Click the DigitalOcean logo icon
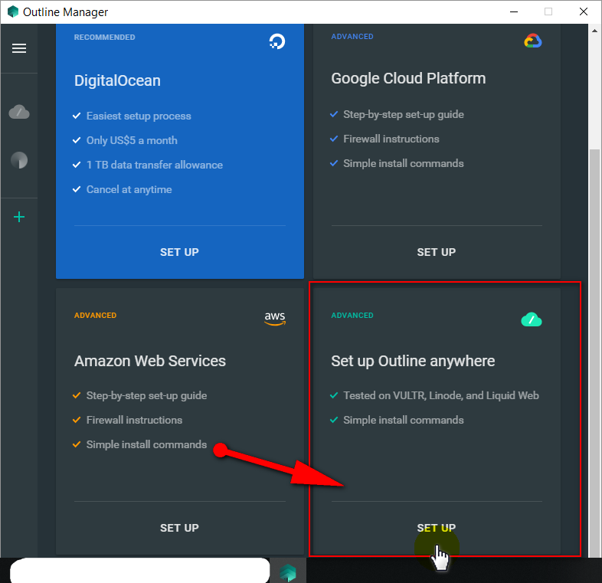 click(x=277, y=41)
